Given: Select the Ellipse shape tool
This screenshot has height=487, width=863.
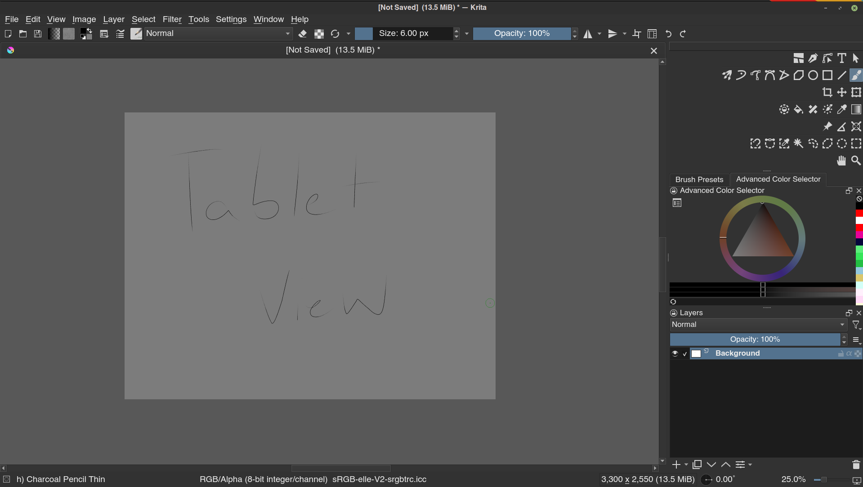Looking at the screenshot, I should tap(813, 75).
